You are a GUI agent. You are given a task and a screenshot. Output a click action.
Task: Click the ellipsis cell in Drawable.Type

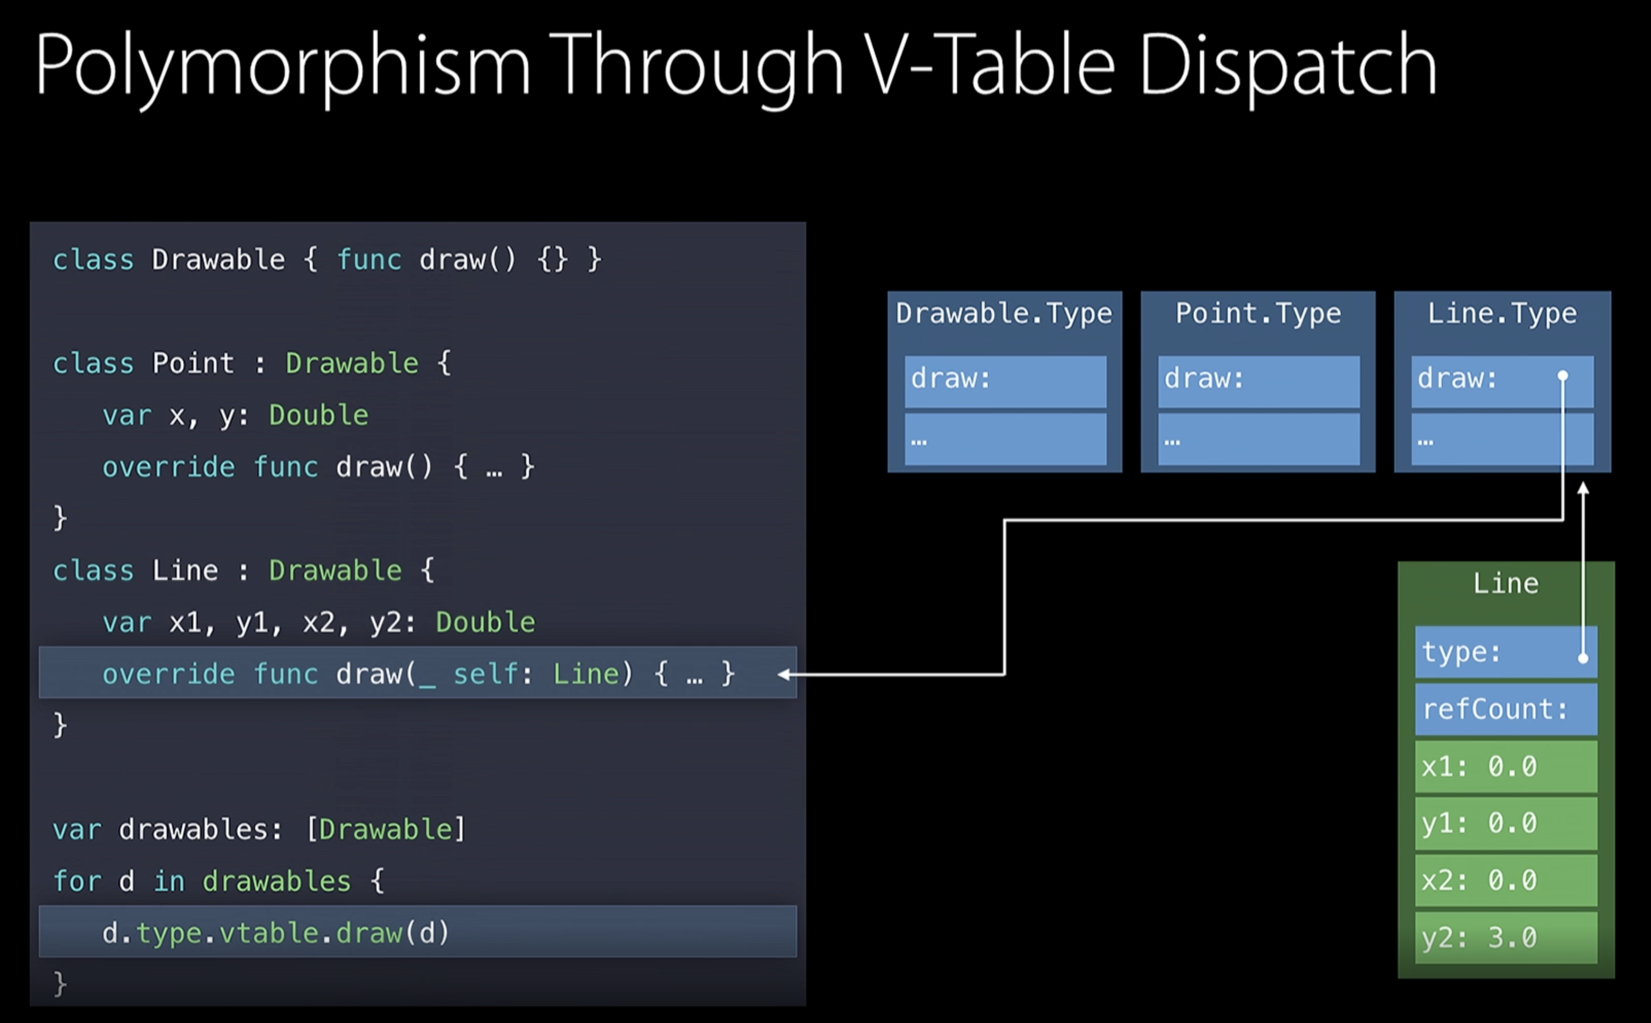click(1005, 440)
